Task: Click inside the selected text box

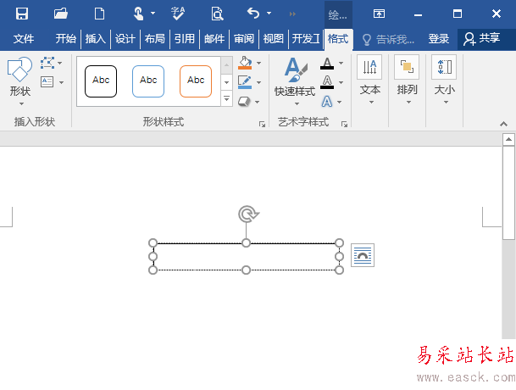Action: (x=247, y=257)
